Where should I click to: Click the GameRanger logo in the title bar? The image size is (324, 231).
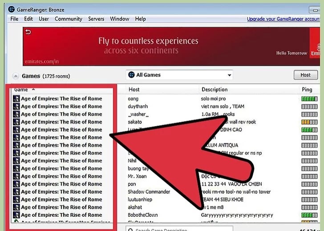[x=12, y=9]
